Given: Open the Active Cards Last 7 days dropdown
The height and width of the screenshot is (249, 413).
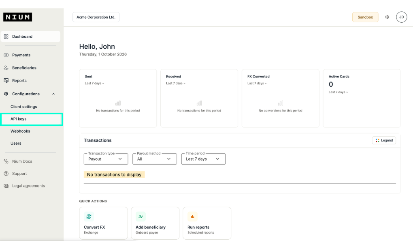Looking at the screenshot, I should pyautogui.click(x=338, y=92).
